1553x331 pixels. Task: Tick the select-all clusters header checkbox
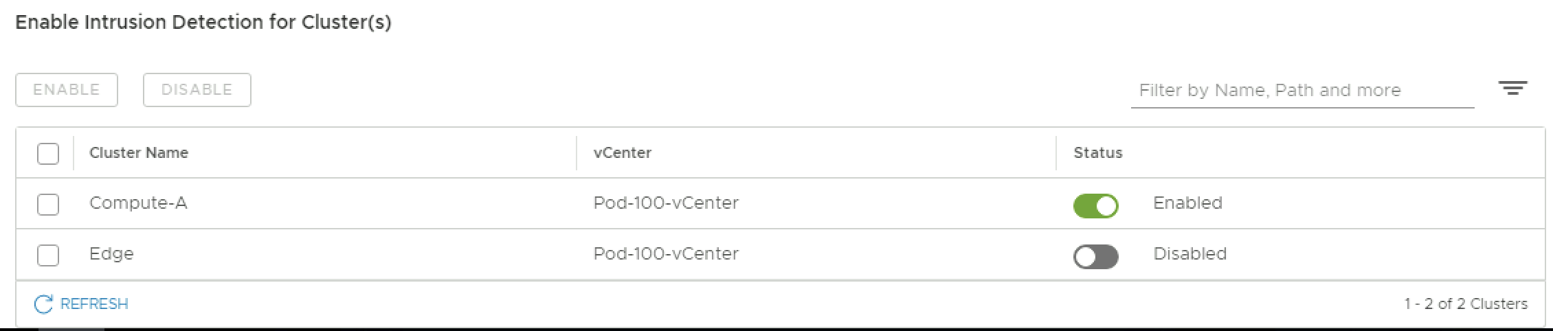tap(48, 153)
